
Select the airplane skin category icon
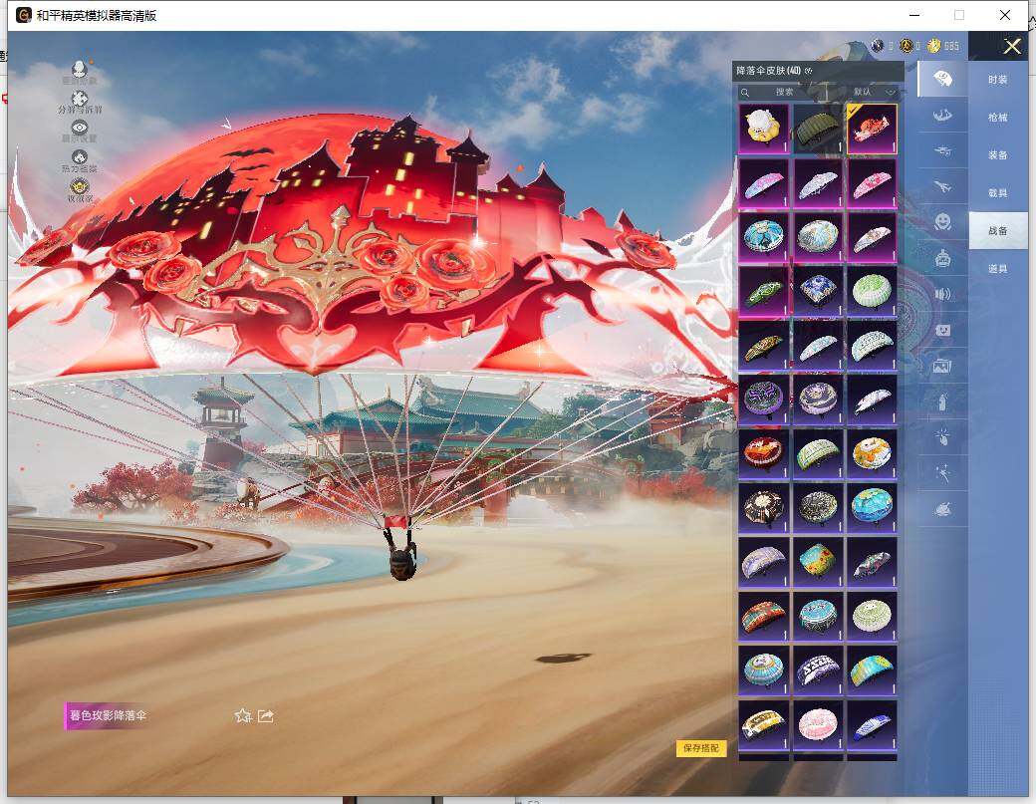[941, 185]
